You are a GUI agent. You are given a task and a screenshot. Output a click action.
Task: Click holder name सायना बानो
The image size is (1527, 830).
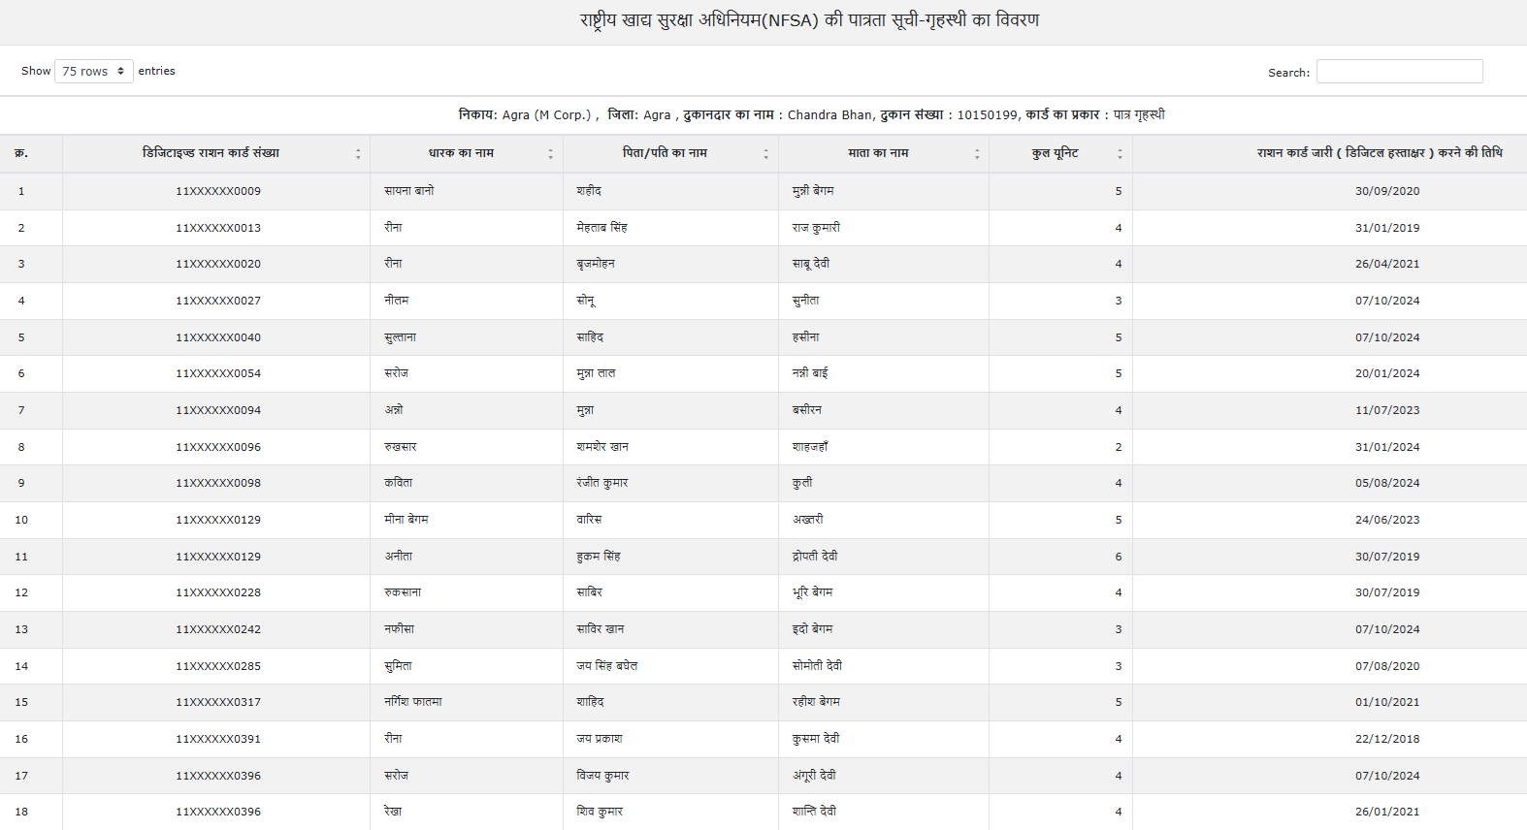point(409,191)
